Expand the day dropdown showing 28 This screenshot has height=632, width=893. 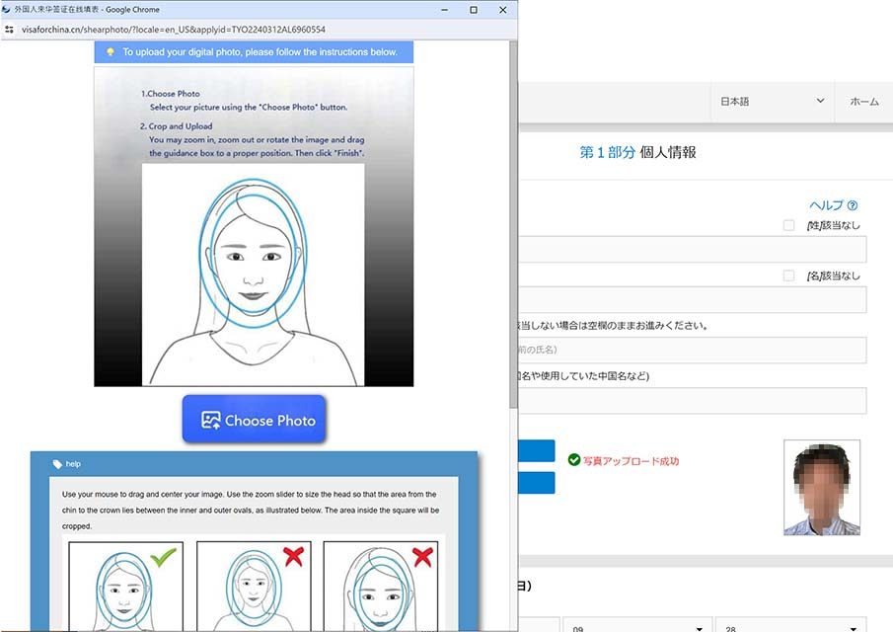789,626
